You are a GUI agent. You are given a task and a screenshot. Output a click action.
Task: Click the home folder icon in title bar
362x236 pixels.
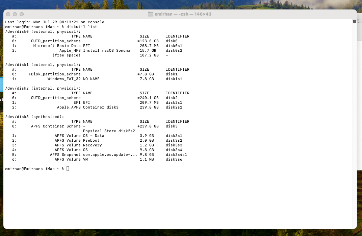[x=151, y=14]
